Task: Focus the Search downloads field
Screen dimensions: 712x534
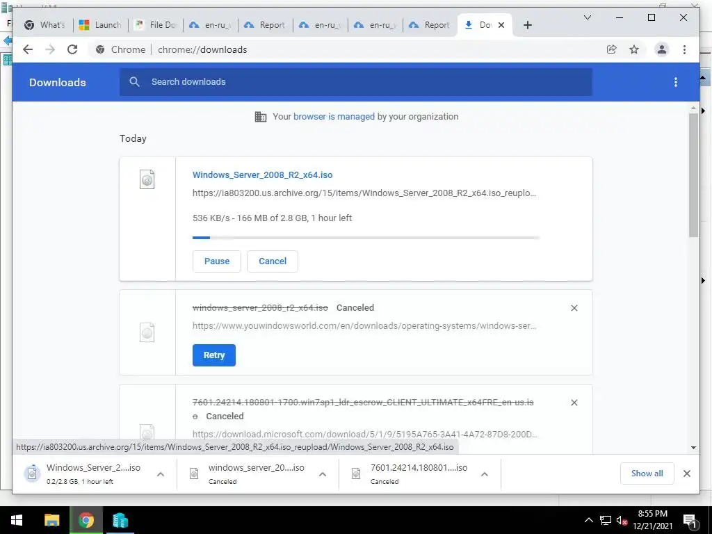Action: pyautogui.click(x=356, y=82)
